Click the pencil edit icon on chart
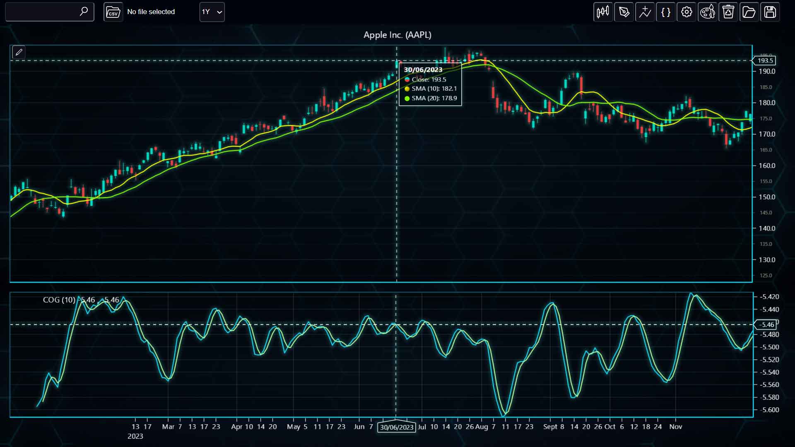The image size is (795, 447). (x=19, y=52)
